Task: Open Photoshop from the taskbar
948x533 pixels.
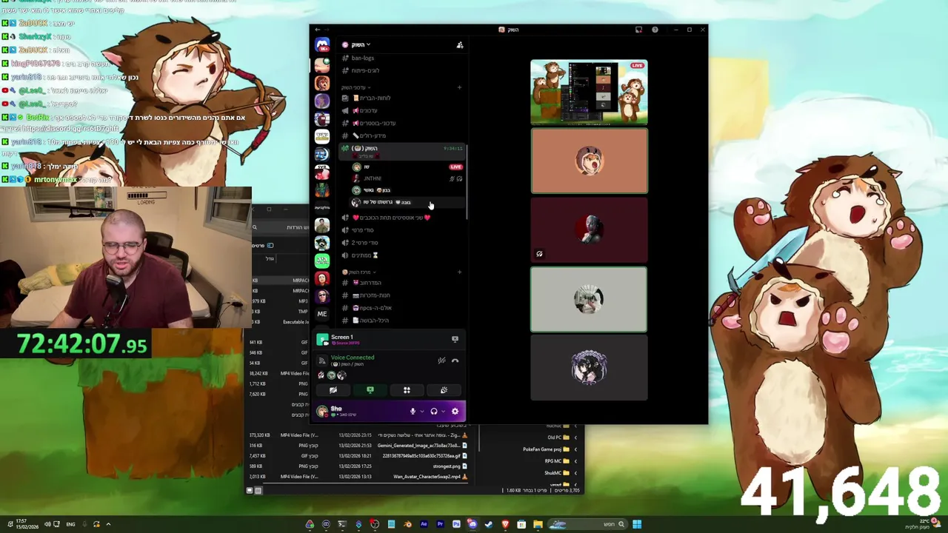Action: [456, 524]
